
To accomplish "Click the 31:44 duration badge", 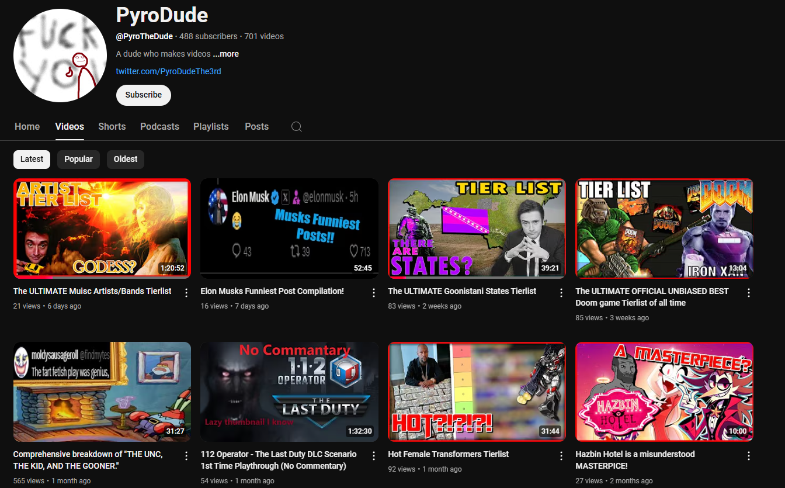I will pyautogui.click(x=550, y=431).
